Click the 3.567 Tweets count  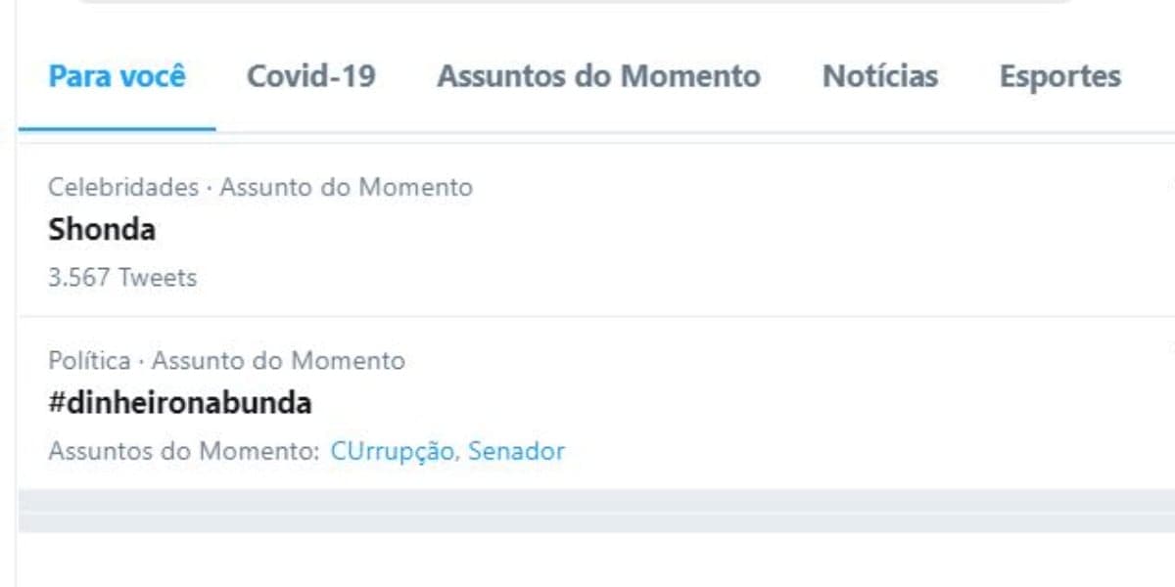[x=122, y=278]
